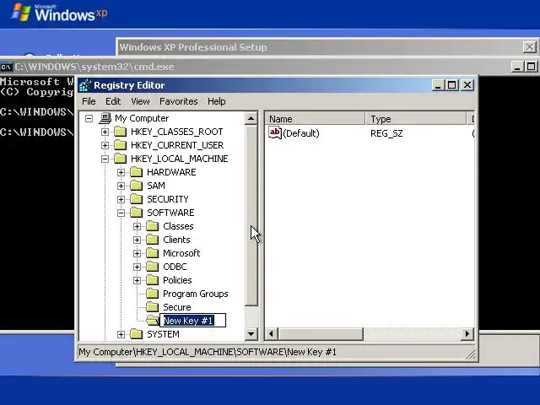Click the Program Groups folder icon
The height and width of the screenshot is (405, 540).
(152, 294)
